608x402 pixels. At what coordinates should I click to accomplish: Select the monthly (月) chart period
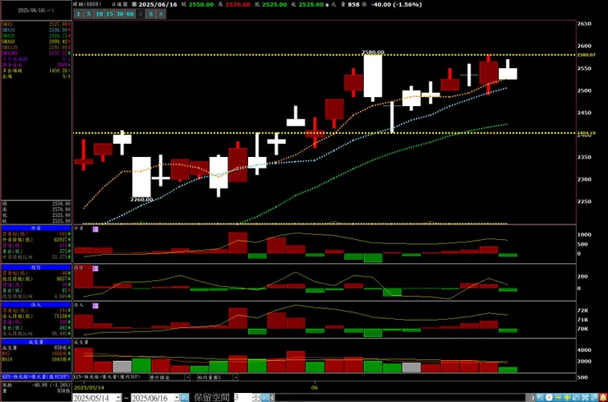pos(161,14)
